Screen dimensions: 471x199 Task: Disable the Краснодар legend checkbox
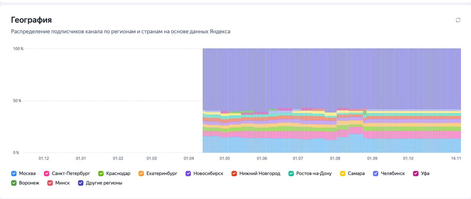click(101, 173)
